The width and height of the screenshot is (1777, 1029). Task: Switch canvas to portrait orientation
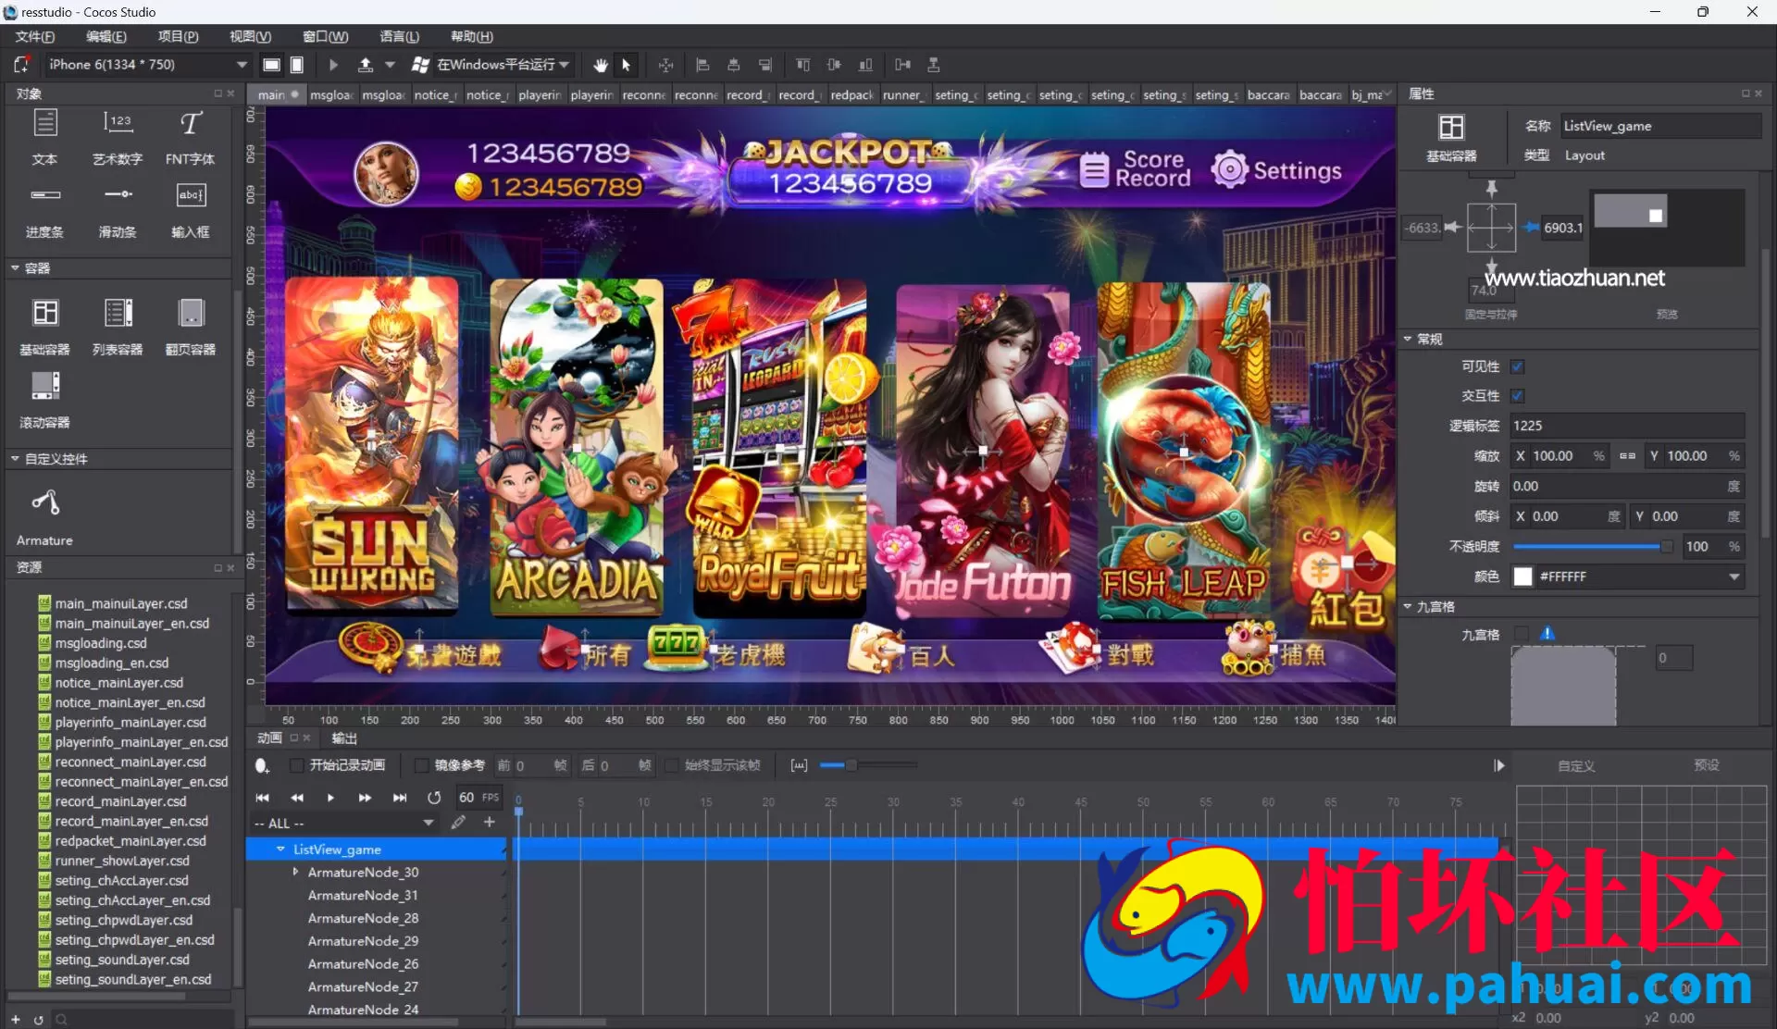point(297,65)
